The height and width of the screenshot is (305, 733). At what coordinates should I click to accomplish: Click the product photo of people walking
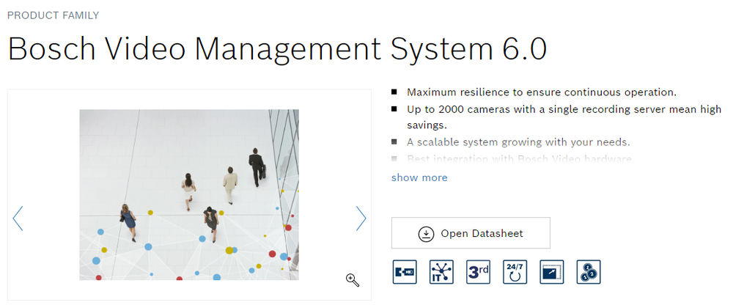pos(189,195)
